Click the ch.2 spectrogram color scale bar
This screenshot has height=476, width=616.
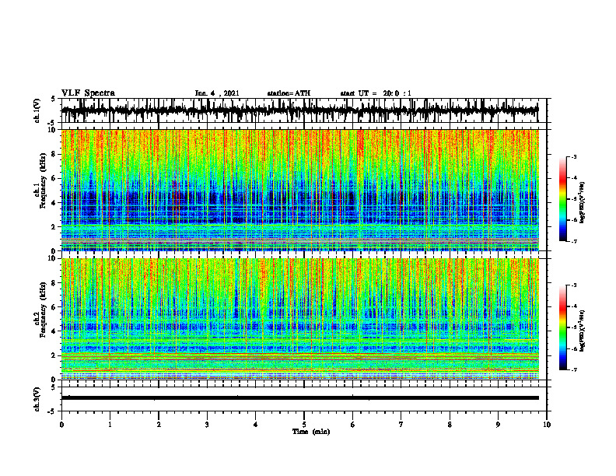(562, 327)
